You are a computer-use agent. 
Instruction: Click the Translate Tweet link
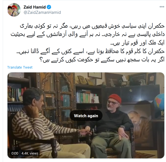tap(20, 67)
